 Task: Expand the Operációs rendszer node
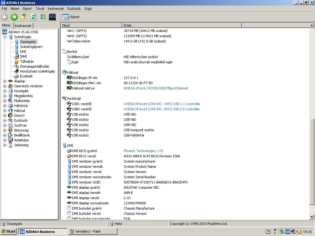pyautogui.click(x=5, y=86)
